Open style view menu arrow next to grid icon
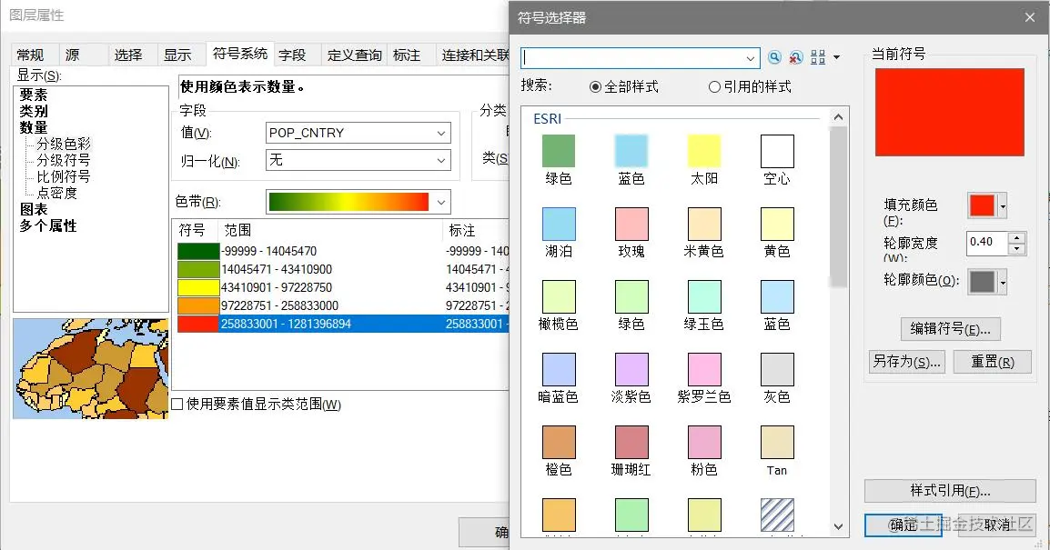The image size is (1050, 550). [x=836, y=57]
